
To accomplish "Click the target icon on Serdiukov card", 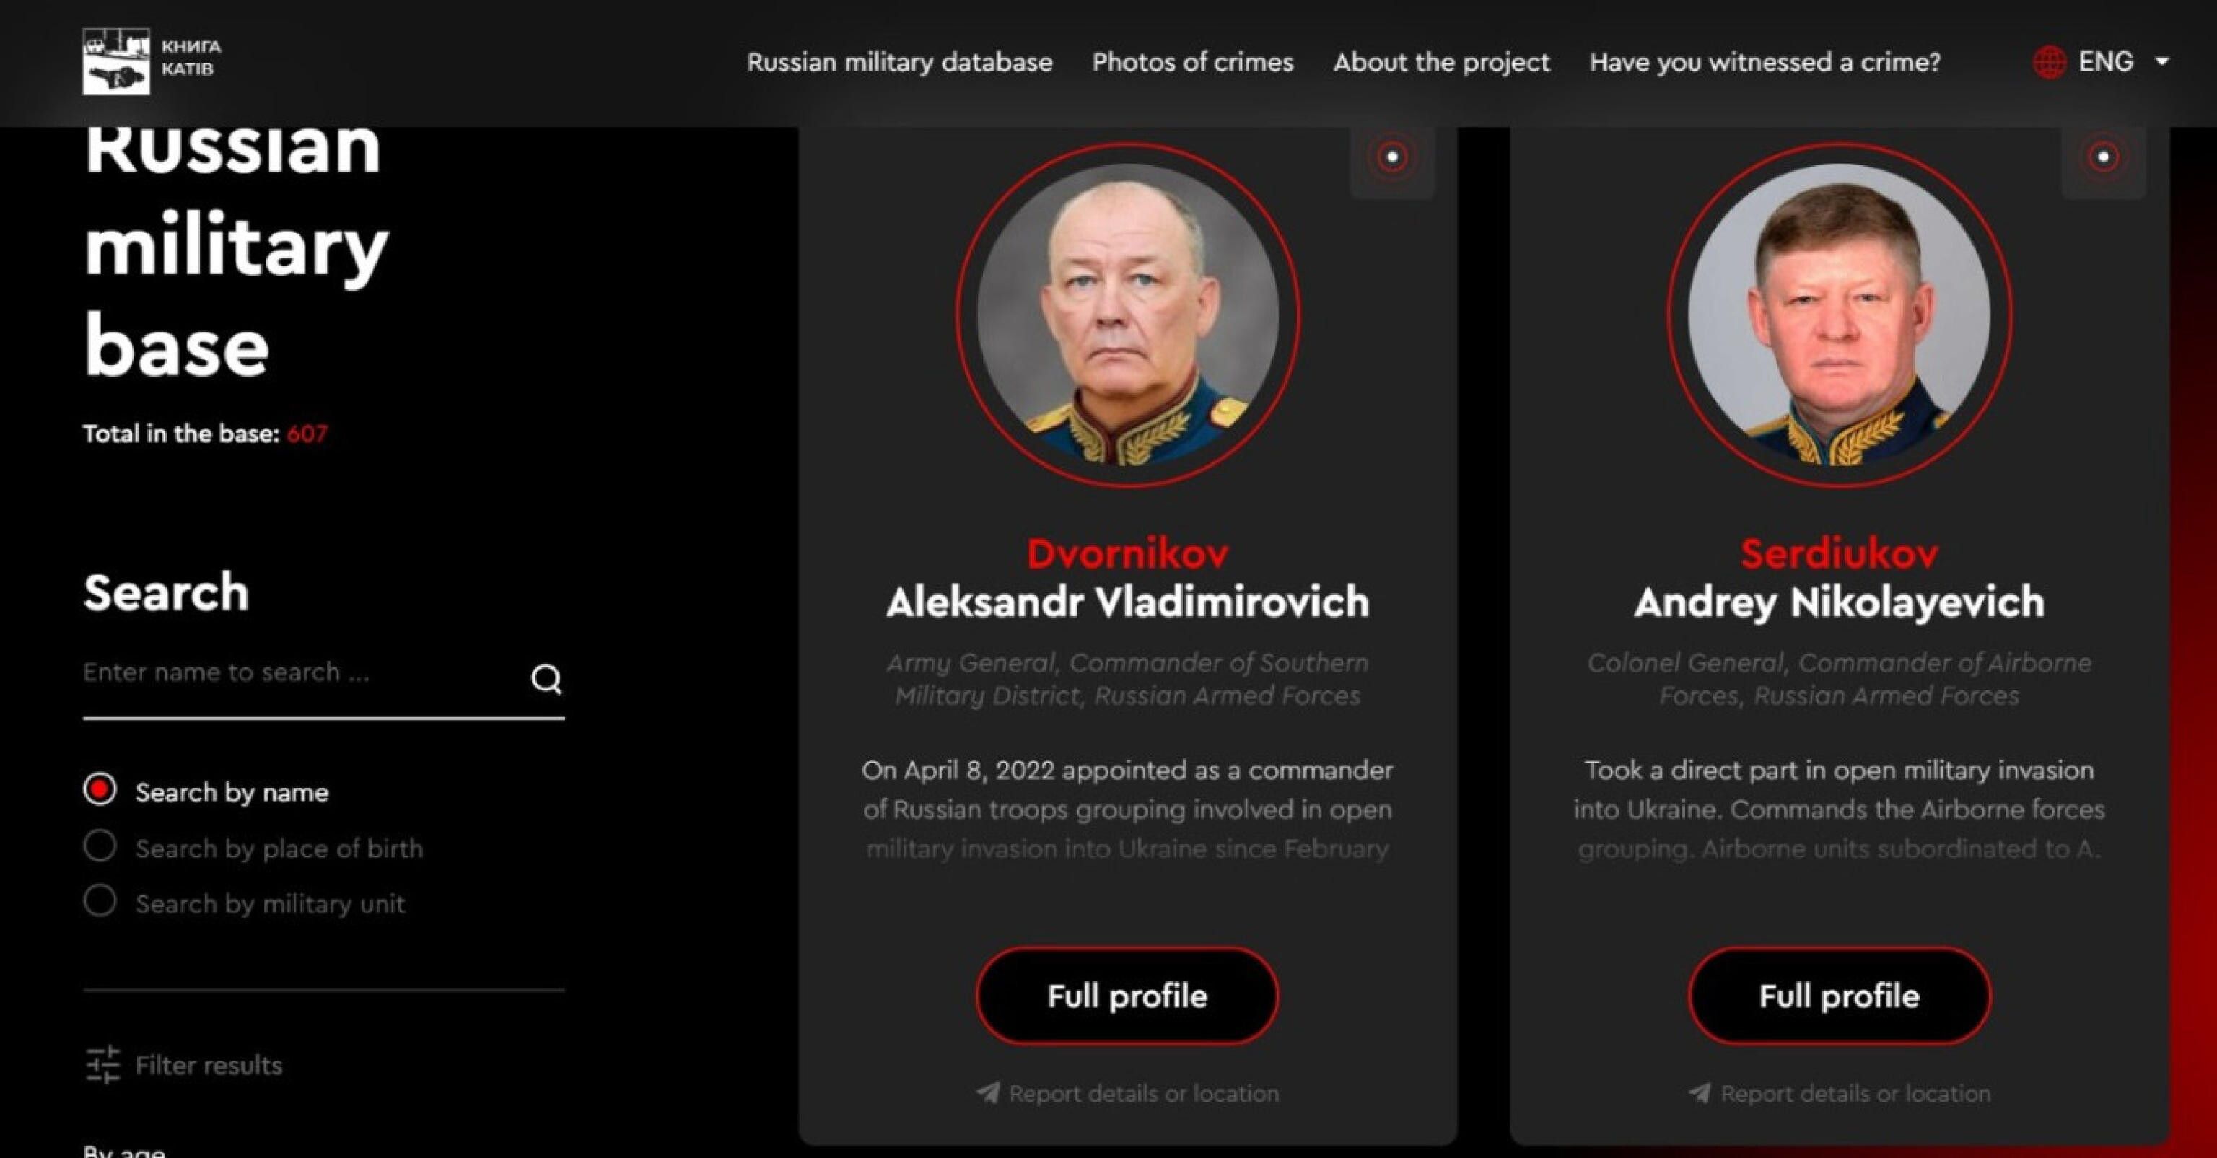I will (x=2102, y=157).
